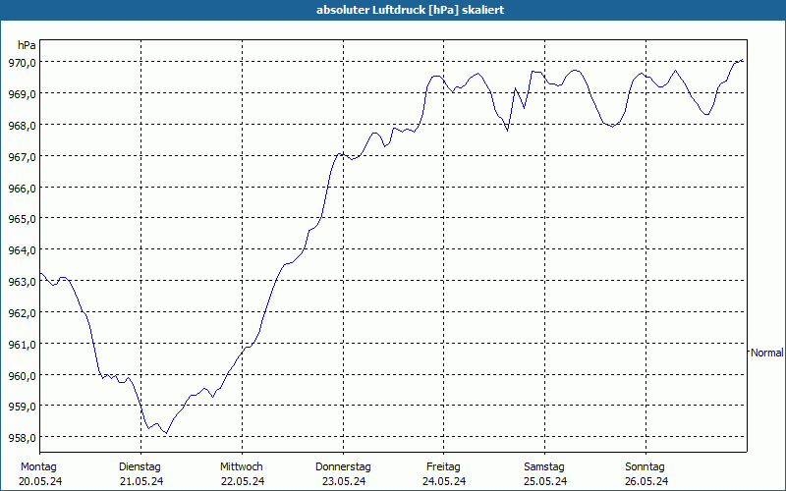This screenshot has width=786, height=491.
Task: Click the 'Dienstag' day label
Action: [140, 467]
